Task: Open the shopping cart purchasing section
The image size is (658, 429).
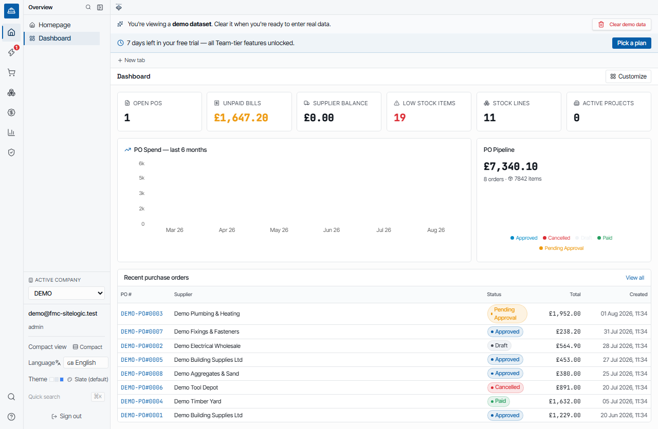Action: click(x=11, y=72)
